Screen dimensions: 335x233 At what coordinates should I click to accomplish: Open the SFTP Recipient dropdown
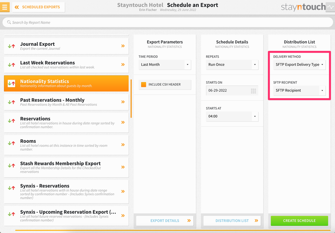click(x=299, y=91)
